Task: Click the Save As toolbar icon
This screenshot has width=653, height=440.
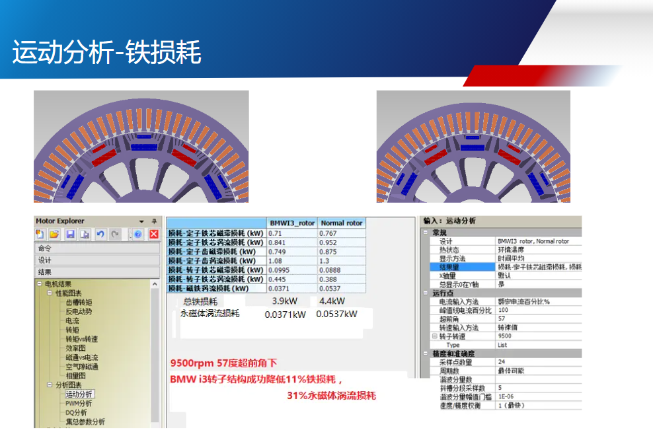Action: pos(85,235)
